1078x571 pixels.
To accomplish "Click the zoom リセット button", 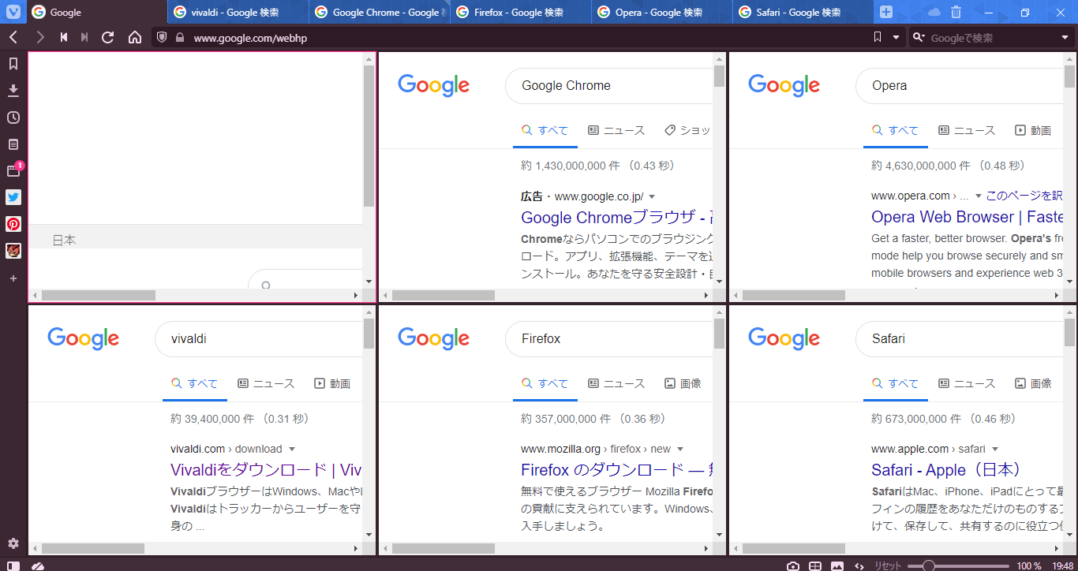I will 887,565.
